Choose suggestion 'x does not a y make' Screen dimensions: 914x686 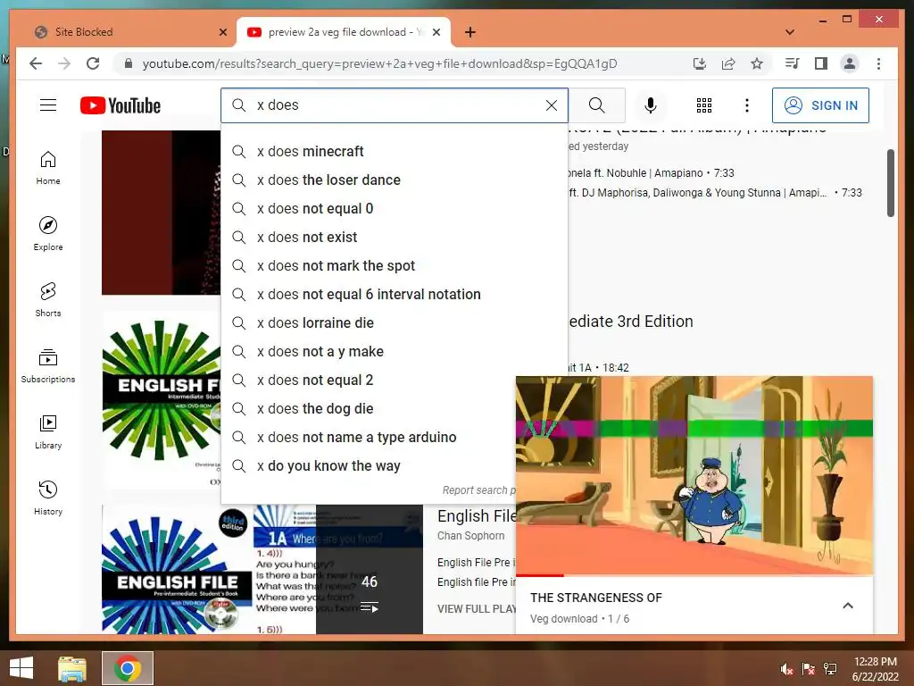tap(394, 352)
